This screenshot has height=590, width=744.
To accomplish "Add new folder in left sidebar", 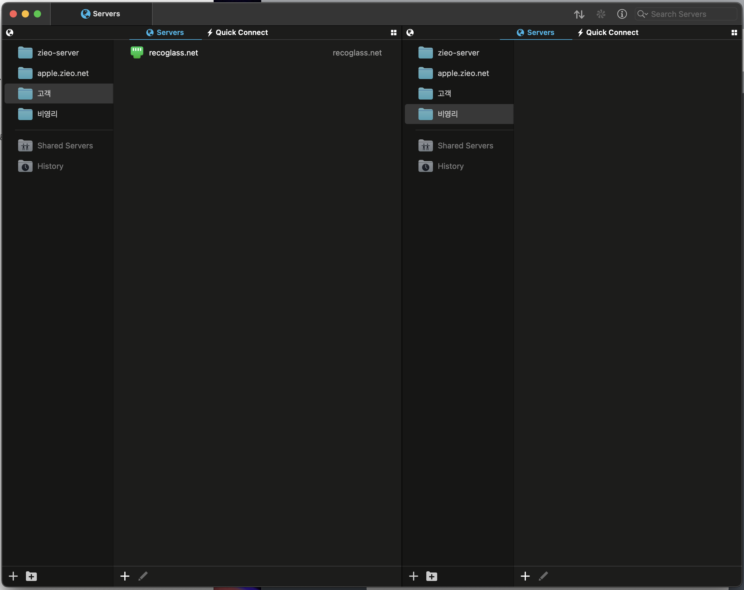I will pyautogui.click(x=31, y=576).
